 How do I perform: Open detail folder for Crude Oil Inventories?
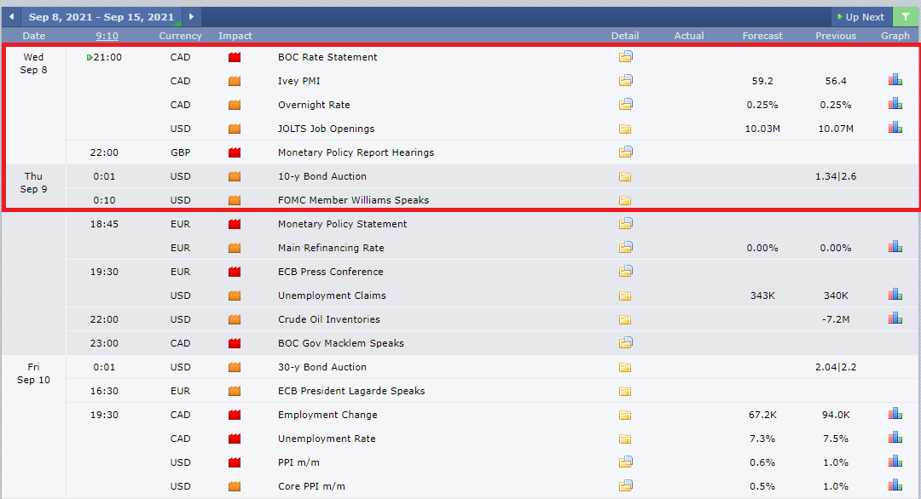(x=625, y=319)
